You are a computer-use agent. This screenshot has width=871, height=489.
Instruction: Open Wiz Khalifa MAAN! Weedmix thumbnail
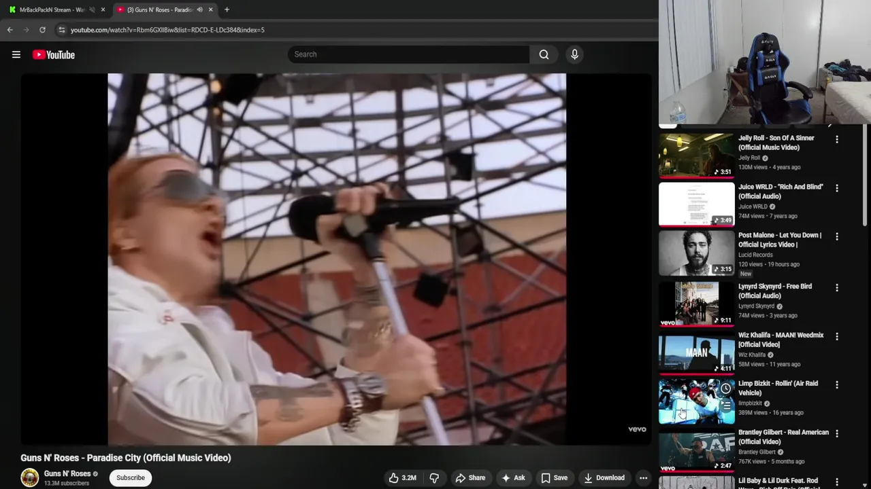[x=697, y=352]
